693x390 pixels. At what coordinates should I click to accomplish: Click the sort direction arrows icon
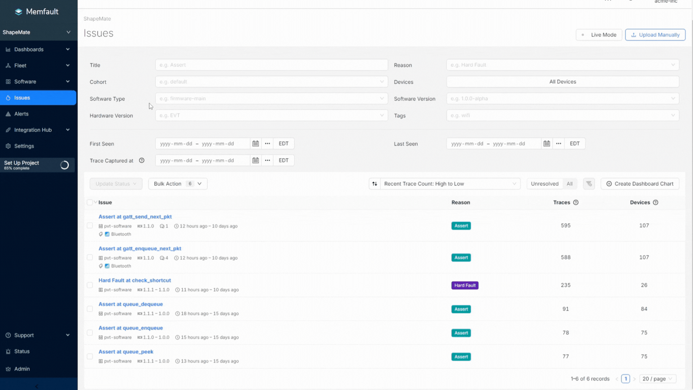[375, 184]
